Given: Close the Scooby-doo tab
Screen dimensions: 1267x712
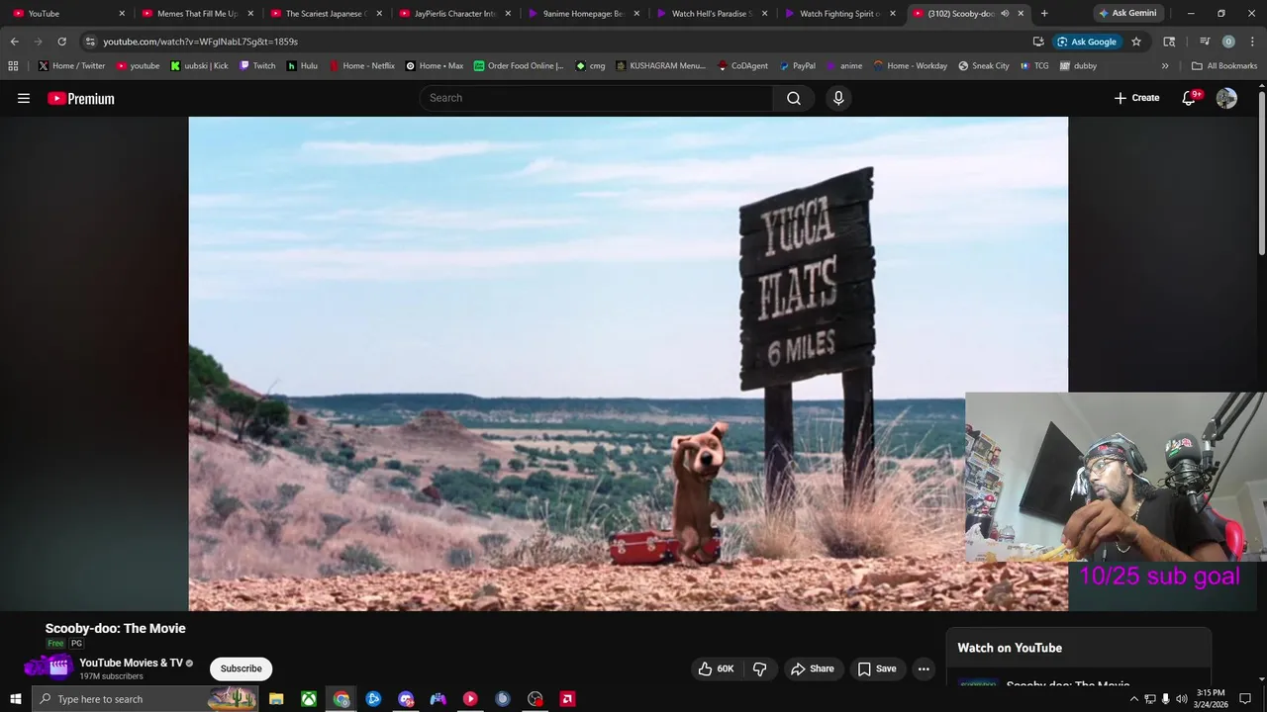Looking at the screenshot, I should coord(1021,14).
